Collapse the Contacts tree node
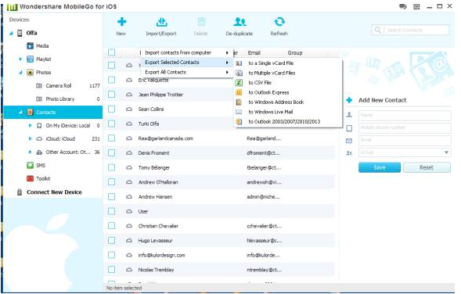The image size is (461, 294). click(x=20, y=112)
